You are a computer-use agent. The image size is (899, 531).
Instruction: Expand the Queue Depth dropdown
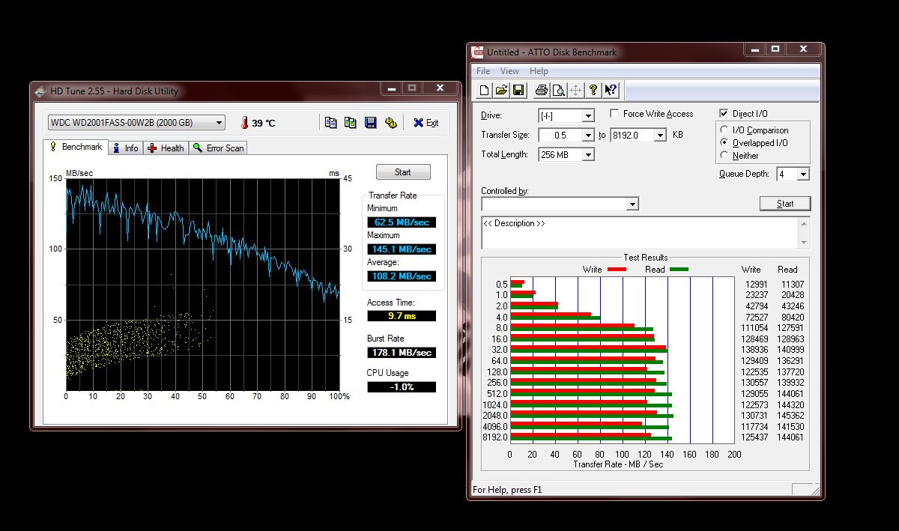tap(803, 175)
